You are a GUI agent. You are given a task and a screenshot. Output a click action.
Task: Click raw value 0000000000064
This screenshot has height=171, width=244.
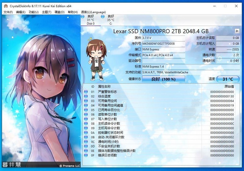(222, 101)
